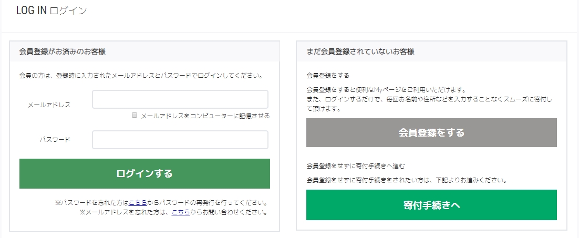Click the 会員登録をする subheading text
This screenshot has width=579, height=238.
click(x=327, y=76)
